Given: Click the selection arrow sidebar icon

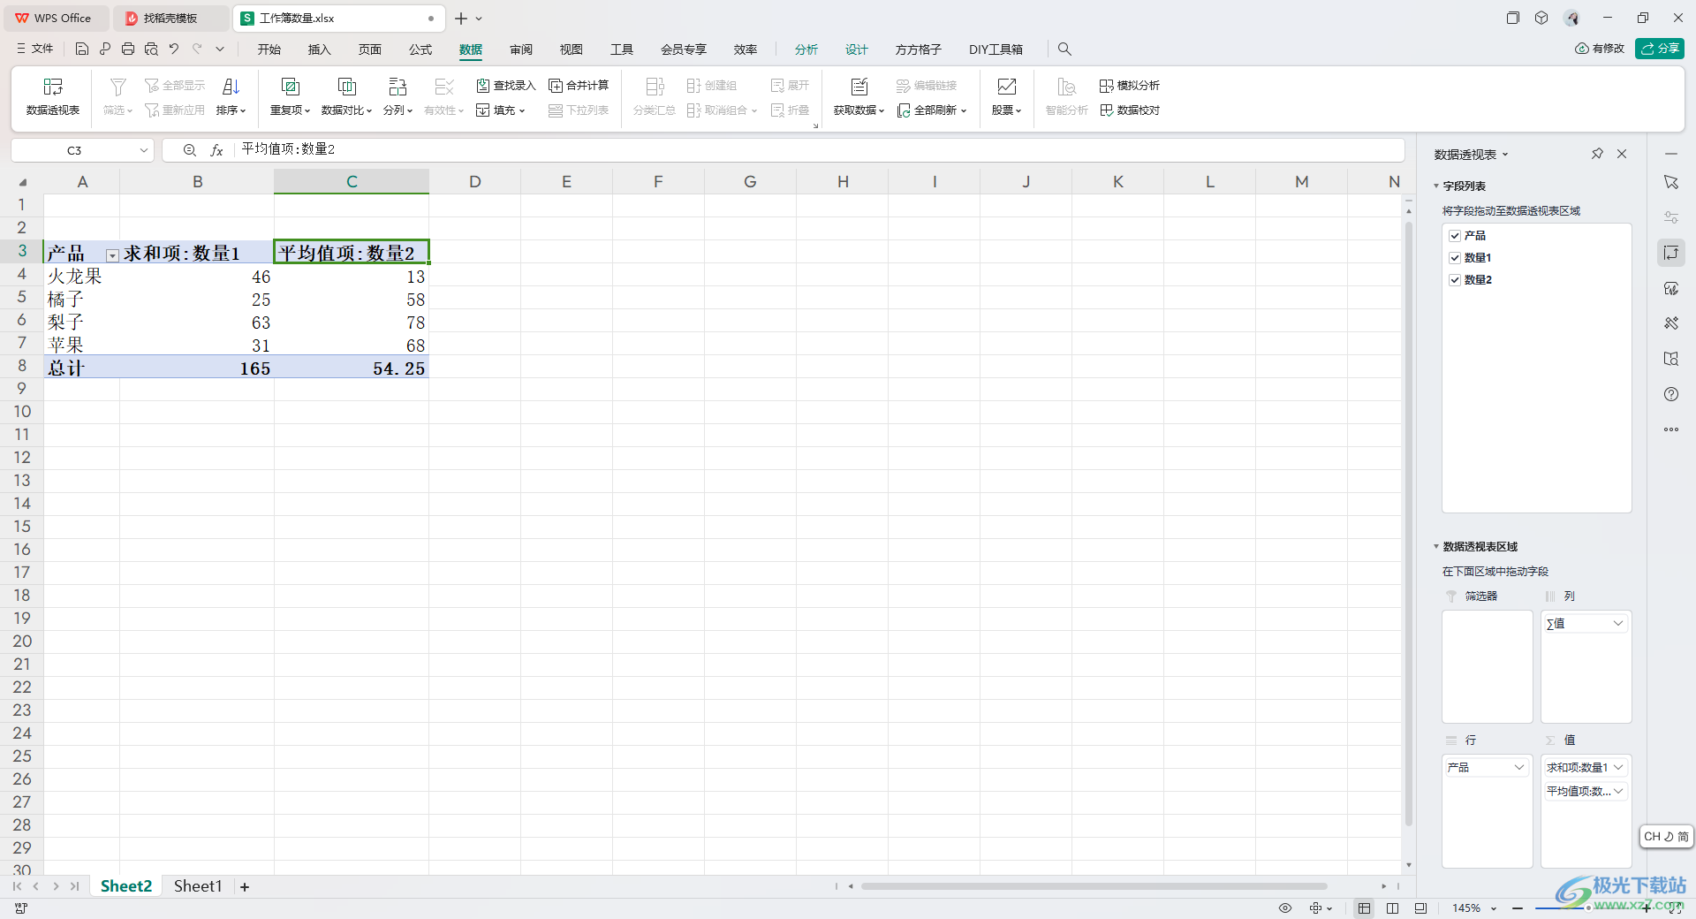Looking at the screenshot, I should click(1671, 182).
